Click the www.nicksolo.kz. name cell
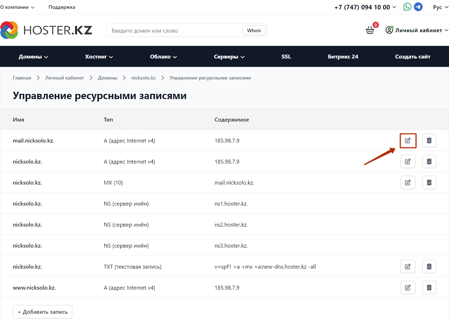 point(34,287)
